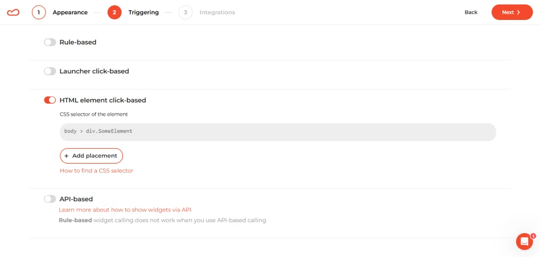Image resolution: width=540 pixels, height=257 pixels.
Task: Open How to find a CSS selector link
Action: click(96, 170)
